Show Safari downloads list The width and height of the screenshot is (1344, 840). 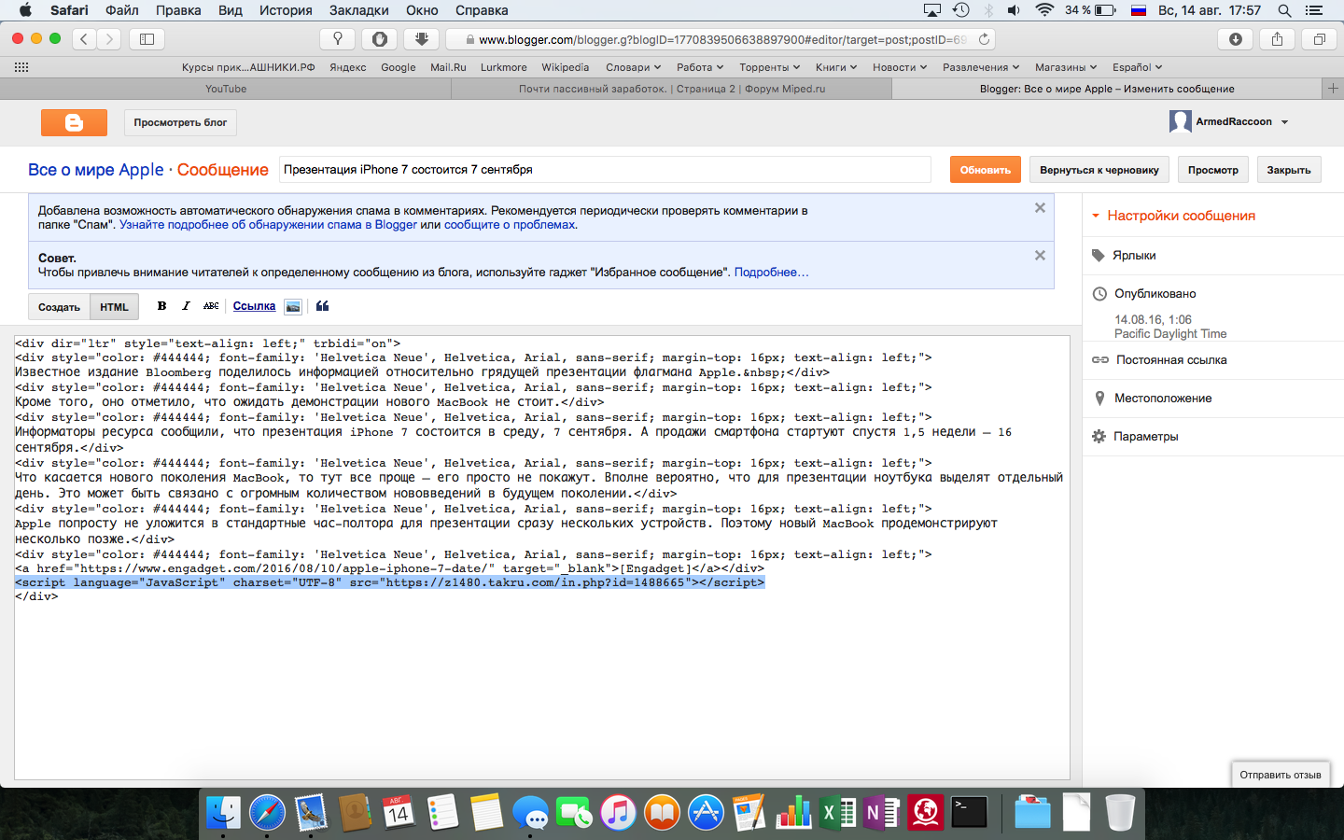click(x=1236, y=39)
